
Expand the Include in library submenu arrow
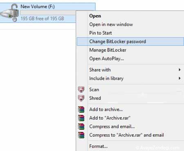(180, 78)
